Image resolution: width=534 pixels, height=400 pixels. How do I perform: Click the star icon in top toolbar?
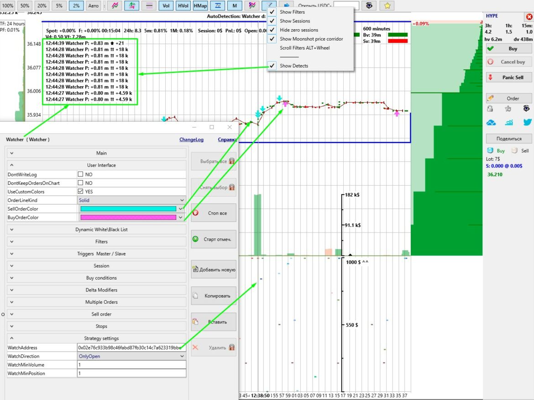[387, 5]
